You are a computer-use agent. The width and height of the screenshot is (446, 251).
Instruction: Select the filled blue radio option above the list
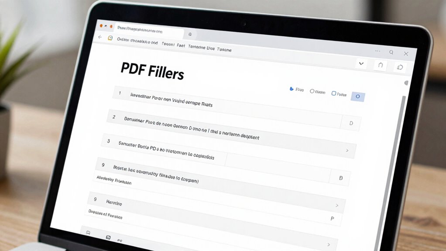point(292,89)
